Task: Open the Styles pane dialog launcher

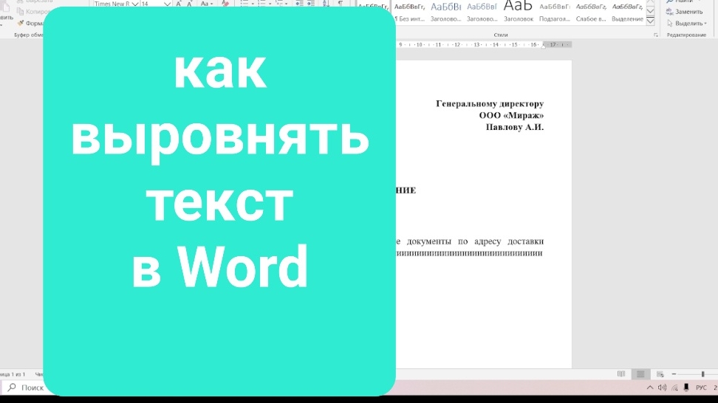Action: click(656, 35)
